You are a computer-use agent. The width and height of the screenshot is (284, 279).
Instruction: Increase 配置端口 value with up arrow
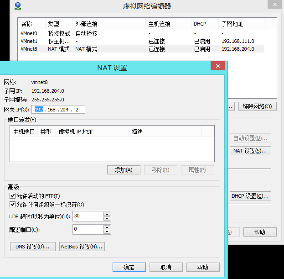point(107,227)
